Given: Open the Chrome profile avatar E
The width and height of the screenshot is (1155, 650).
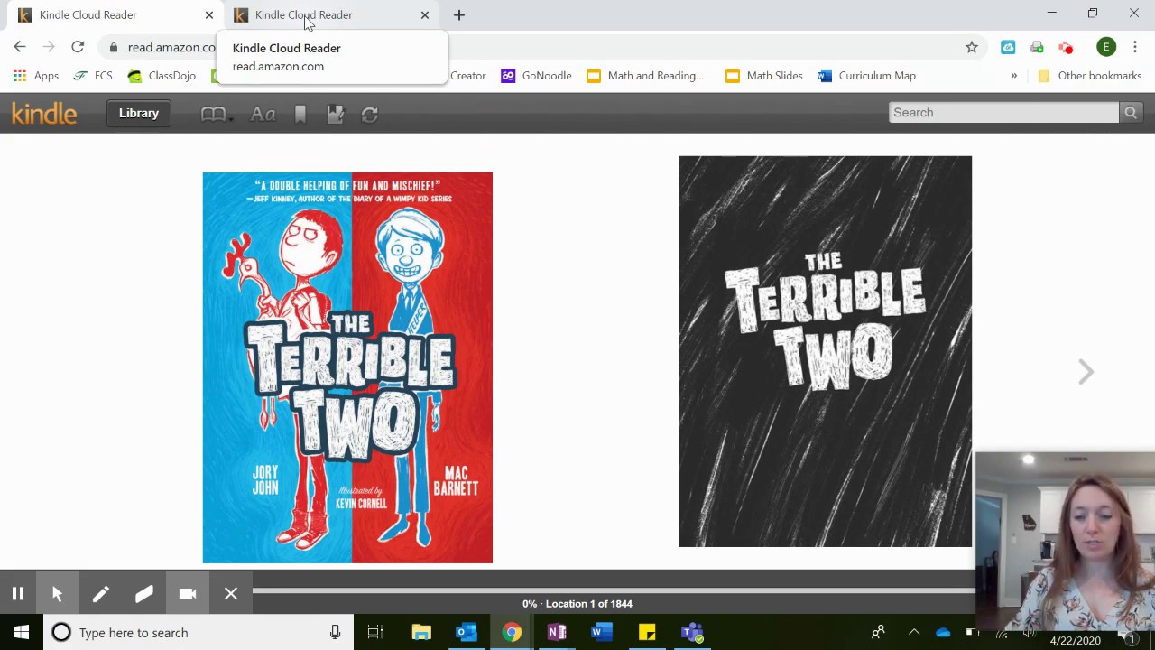Looking at the screenshot, I should click(x=1106, y=47).
